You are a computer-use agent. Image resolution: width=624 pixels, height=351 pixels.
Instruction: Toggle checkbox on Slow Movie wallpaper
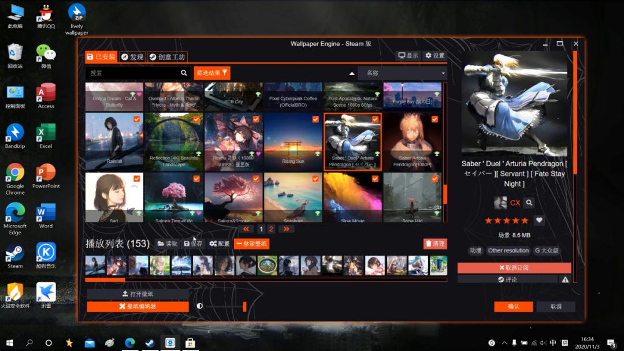(x=375, y=179)
